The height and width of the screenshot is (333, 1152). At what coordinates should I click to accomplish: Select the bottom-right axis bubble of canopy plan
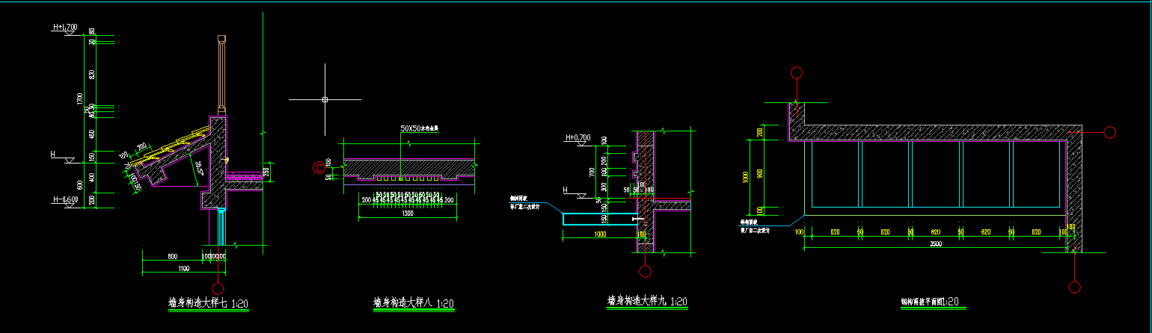(x=1075, y=287)
